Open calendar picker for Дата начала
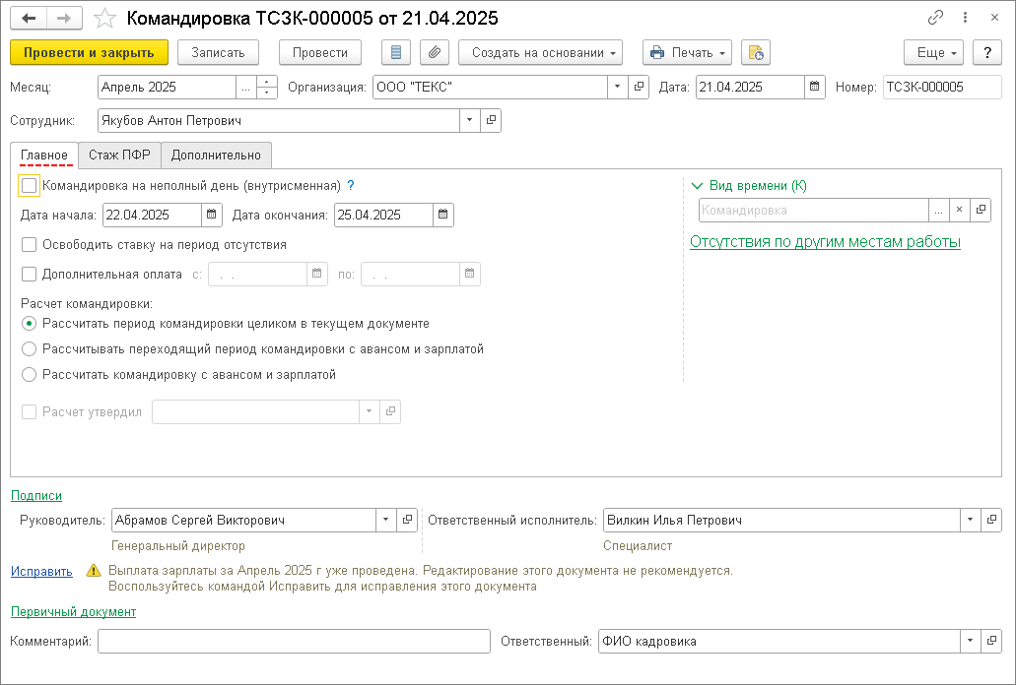Screen dimensions: 1016x685 [x=212, y=215]
